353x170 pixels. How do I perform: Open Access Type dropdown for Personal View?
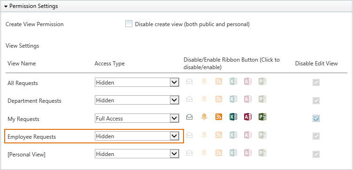(137, 154)
